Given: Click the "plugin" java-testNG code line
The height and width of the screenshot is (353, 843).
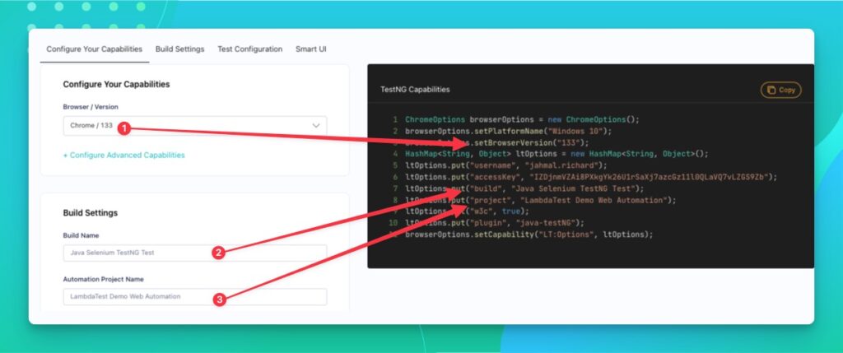Looking at the screenshot, I should click(x=495, y=223).
